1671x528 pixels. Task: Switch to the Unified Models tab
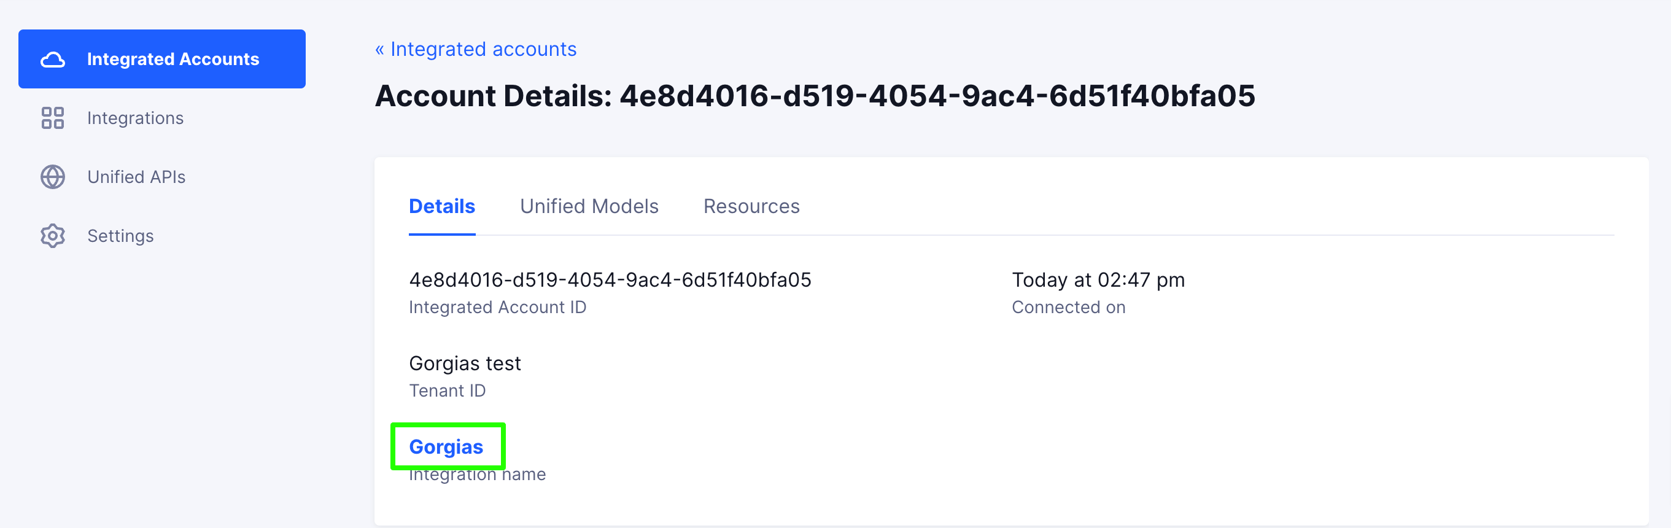(x=589, y=206)
